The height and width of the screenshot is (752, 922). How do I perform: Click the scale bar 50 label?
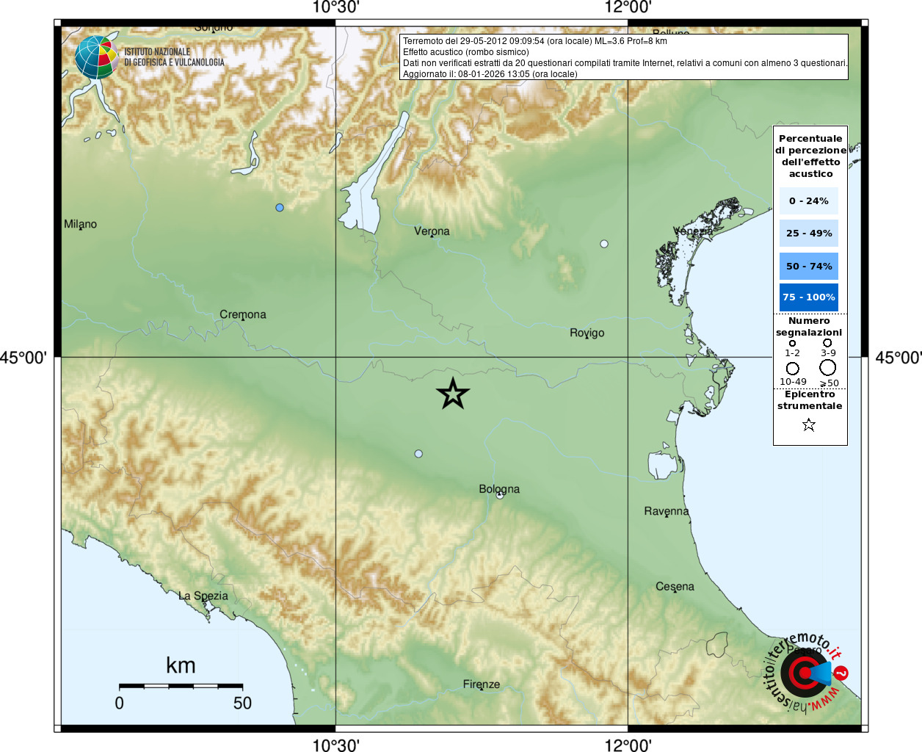(242, 703)
